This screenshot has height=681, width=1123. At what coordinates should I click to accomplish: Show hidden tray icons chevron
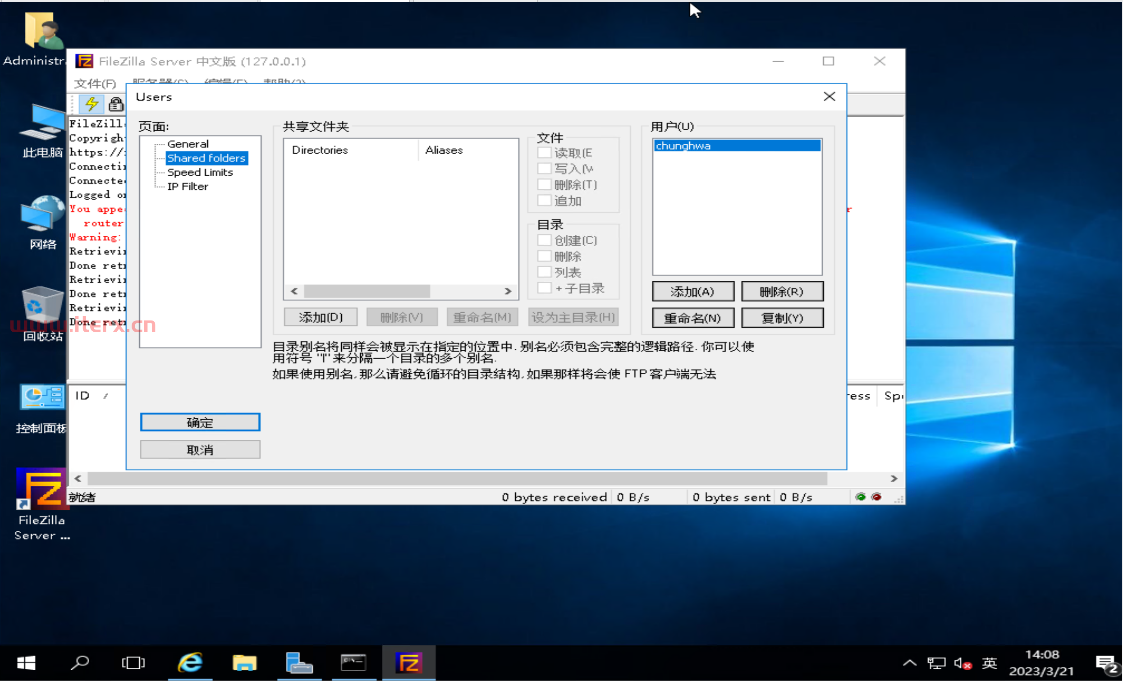point(910,663)
